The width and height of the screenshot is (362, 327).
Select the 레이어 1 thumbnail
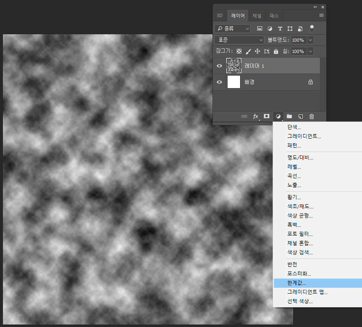tap(234, 66)
